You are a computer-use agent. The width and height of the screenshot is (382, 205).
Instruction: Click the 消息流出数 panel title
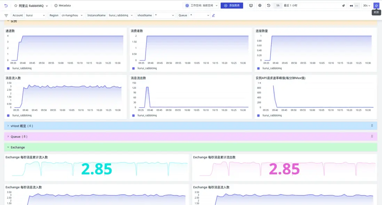click(138, 78)
